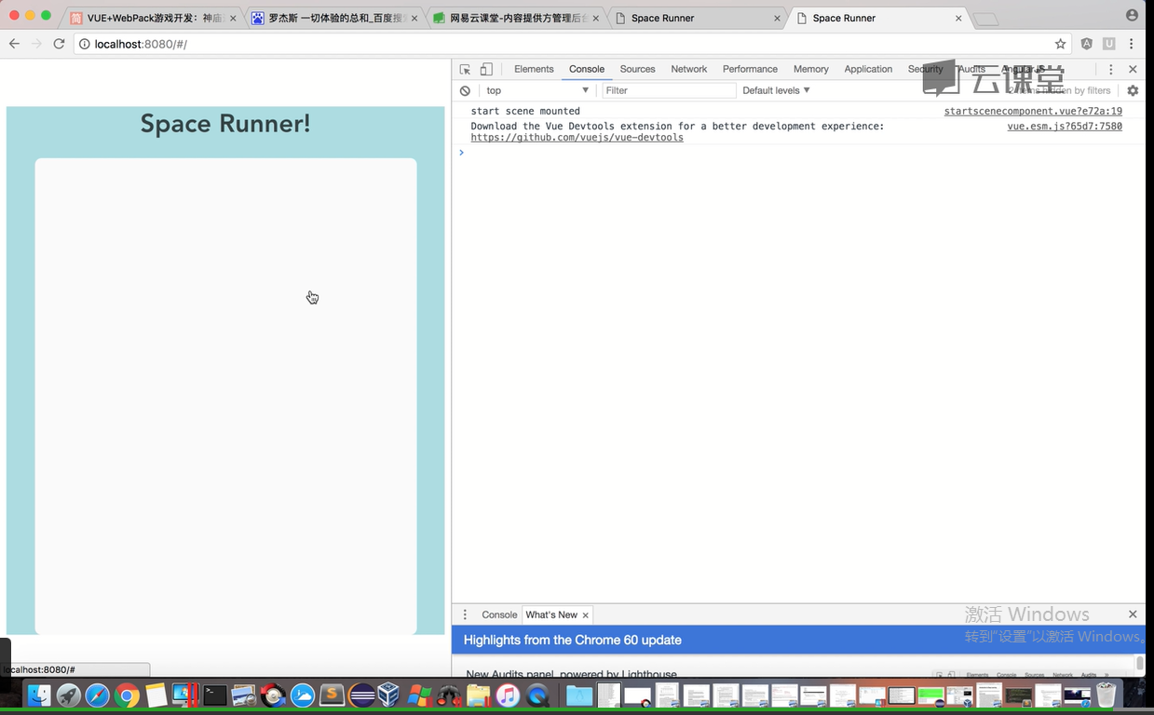
Task: Clear the console with the ban icon
Action: tap(465, 90)
